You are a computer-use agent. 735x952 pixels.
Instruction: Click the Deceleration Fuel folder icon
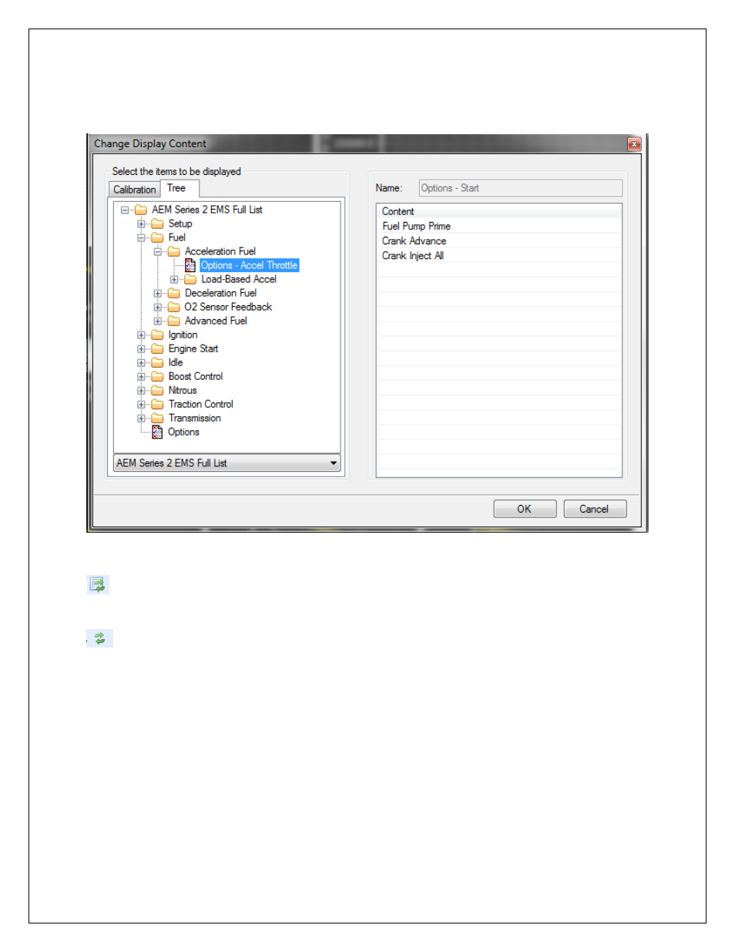pyautogui.click(x=174, y=293)
